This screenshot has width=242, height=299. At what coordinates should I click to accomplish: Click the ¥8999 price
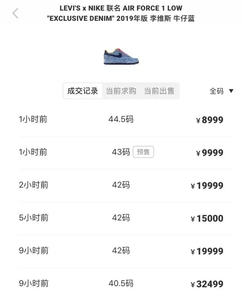coord(209,120)
